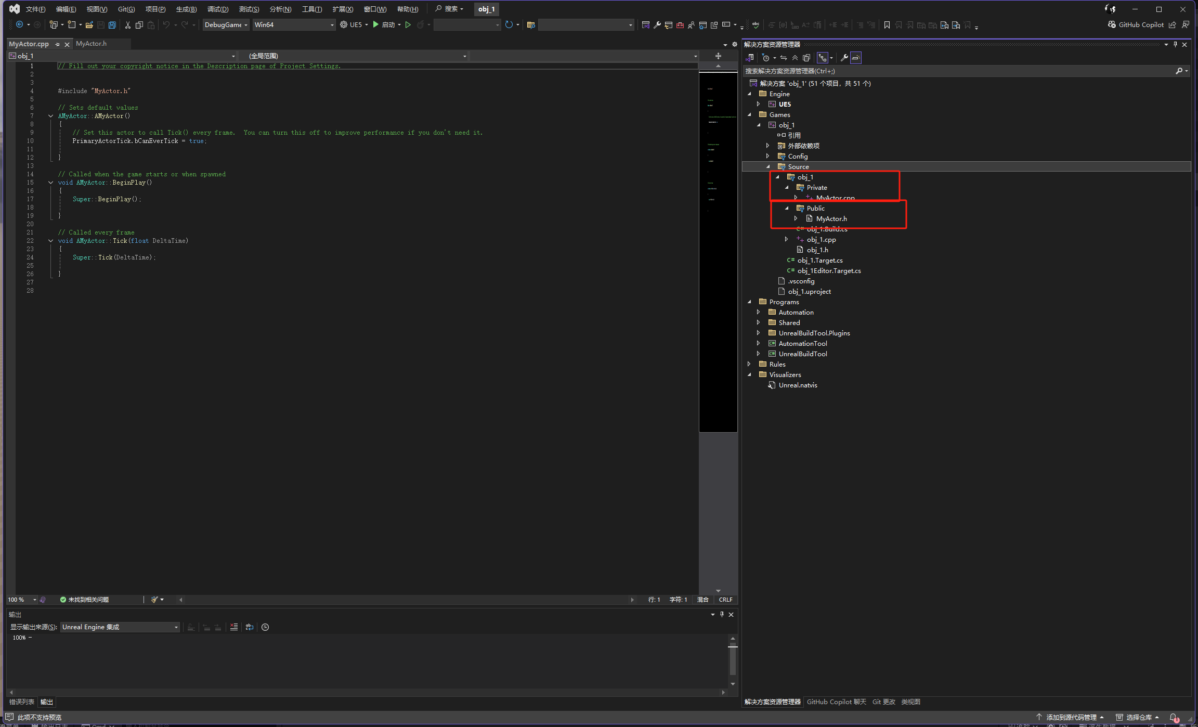The image size is (1198, 727).
Task: Open the 调试(D) debug menu
Action: tap(217, 9)
